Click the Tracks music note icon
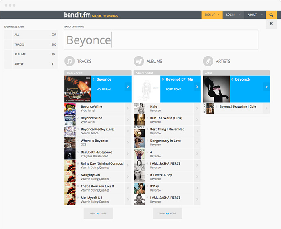Viewport: 281px width, 229px height. click(x=69, y=62)
